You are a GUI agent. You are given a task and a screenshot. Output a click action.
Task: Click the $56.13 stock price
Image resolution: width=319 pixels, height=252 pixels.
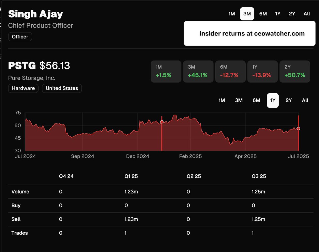(x=55, y=66)
